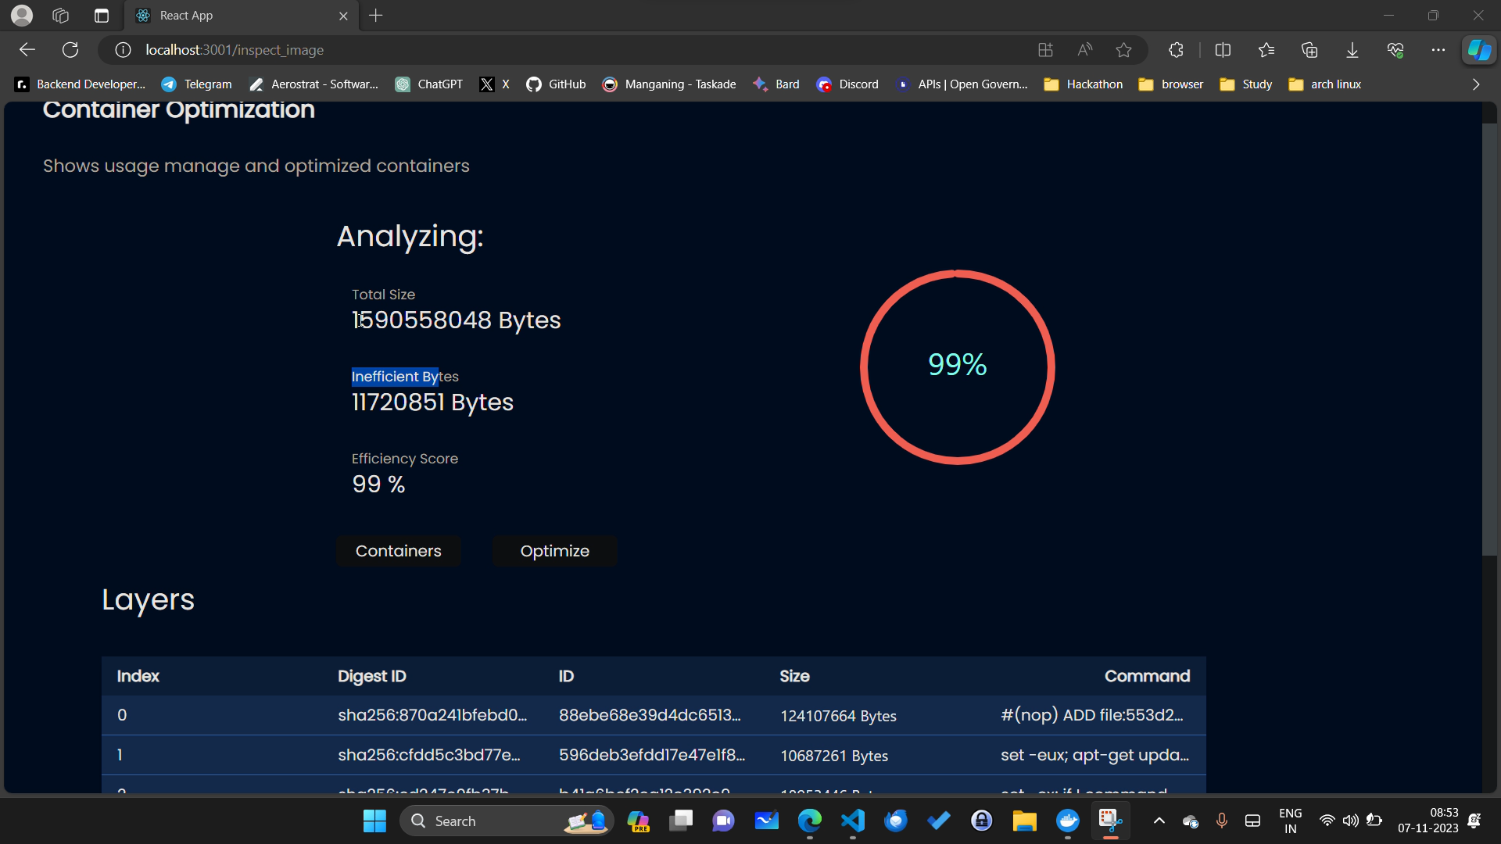1501x844 pixels.
Task: Click the localhost address bar
Action: click(x=547, y=50)
